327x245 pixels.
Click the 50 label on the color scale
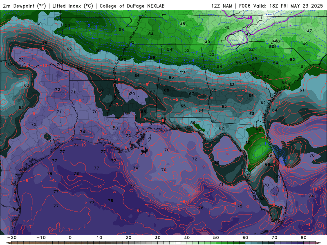coord(216,238)
